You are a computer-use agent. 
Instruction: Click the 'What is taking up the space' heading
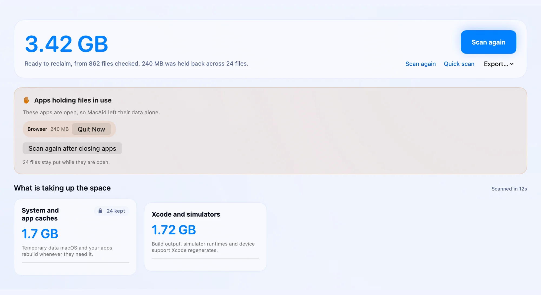[x=62, y=188]
